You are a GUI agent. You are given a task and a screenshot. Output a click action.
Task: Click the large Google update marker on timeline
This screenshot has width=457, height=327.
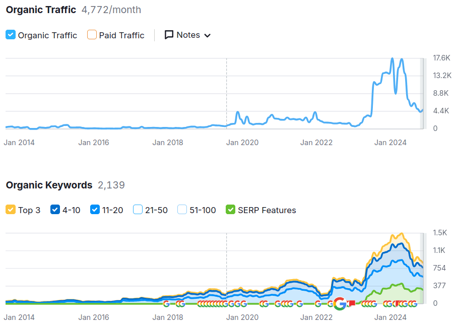(x=340, y=303)
